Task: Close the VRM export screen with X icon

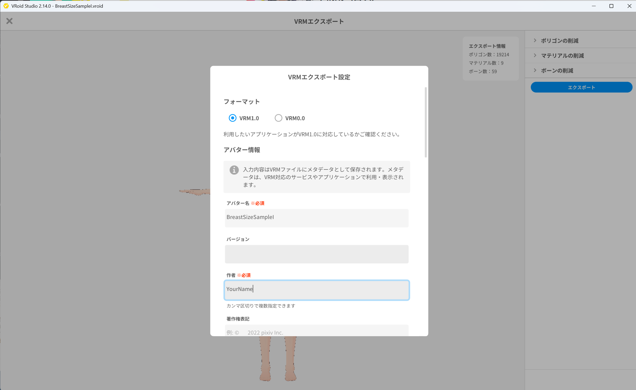Action: pyautogui.click(x=9, y=21)
